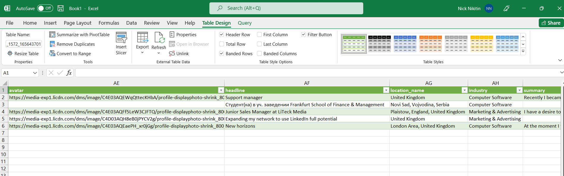Open the pen Coming Soon icon
Viewport: 564px width, 176px height.
[506, 8]
